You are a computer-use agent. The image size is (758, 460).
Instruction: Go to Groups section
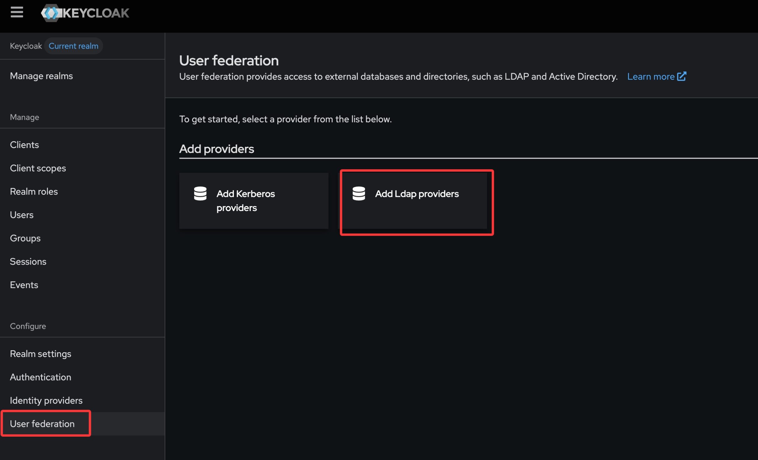(82, 238)
